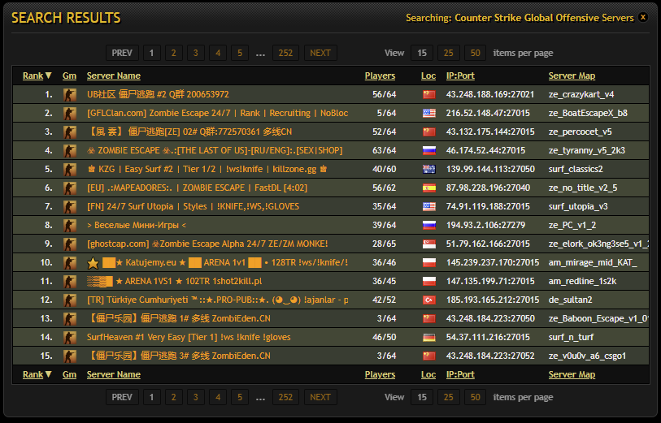Go to page 3 in top pagination
The width and height of the screenshot is (661, 423).
196,53
